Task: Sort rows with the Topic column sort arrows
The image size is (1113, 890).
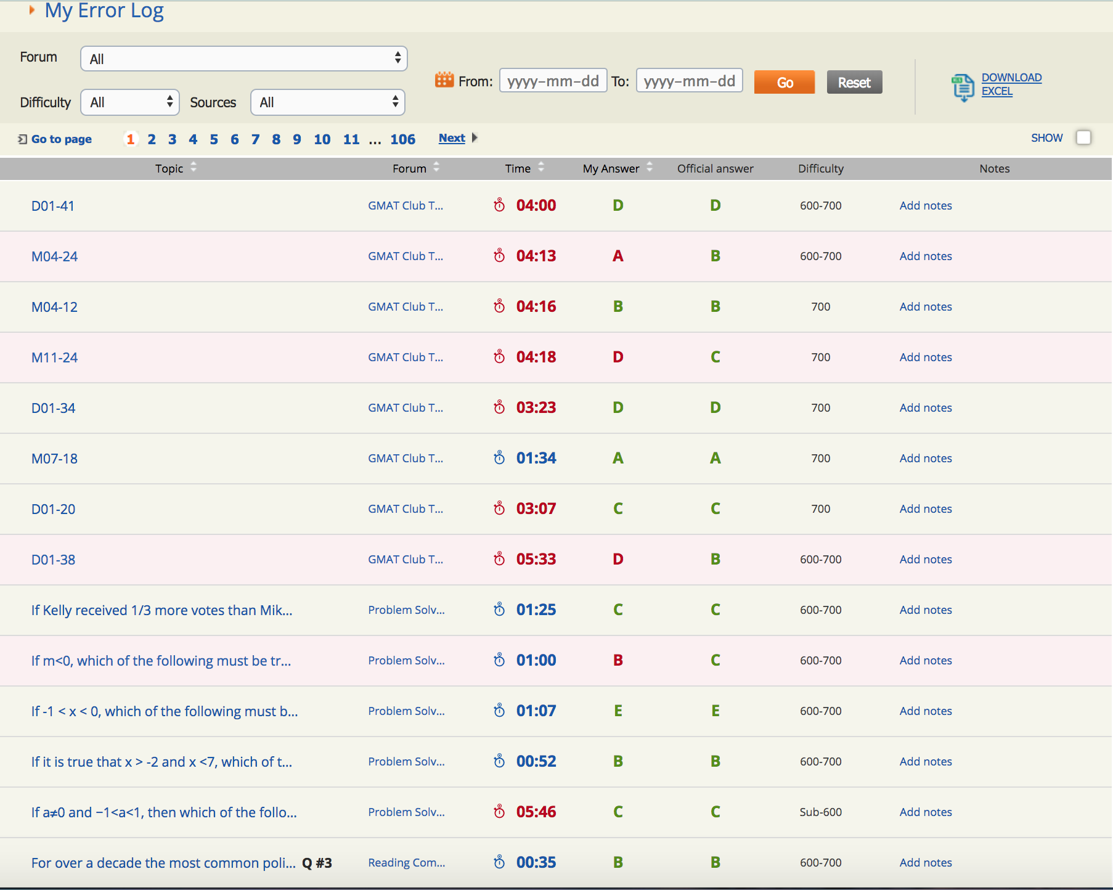Action: click(193, 168)
